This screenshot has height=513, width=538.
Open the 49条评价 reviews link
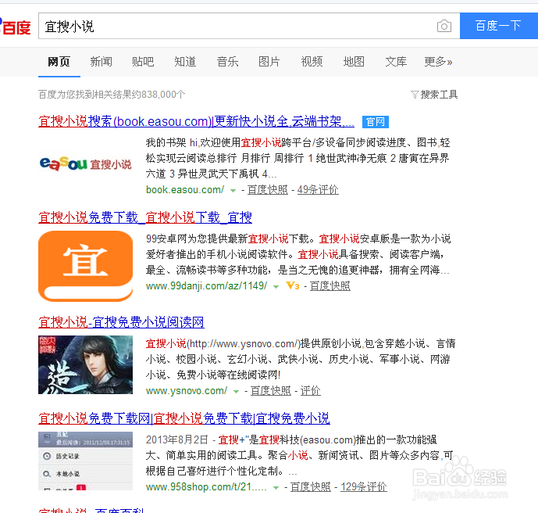pos(318,190)
